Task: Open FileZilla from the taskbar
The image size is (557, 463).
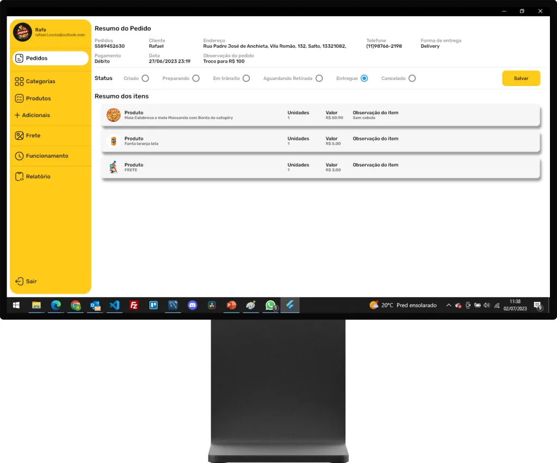Action: pyautogui.click(x=134, y=305)
